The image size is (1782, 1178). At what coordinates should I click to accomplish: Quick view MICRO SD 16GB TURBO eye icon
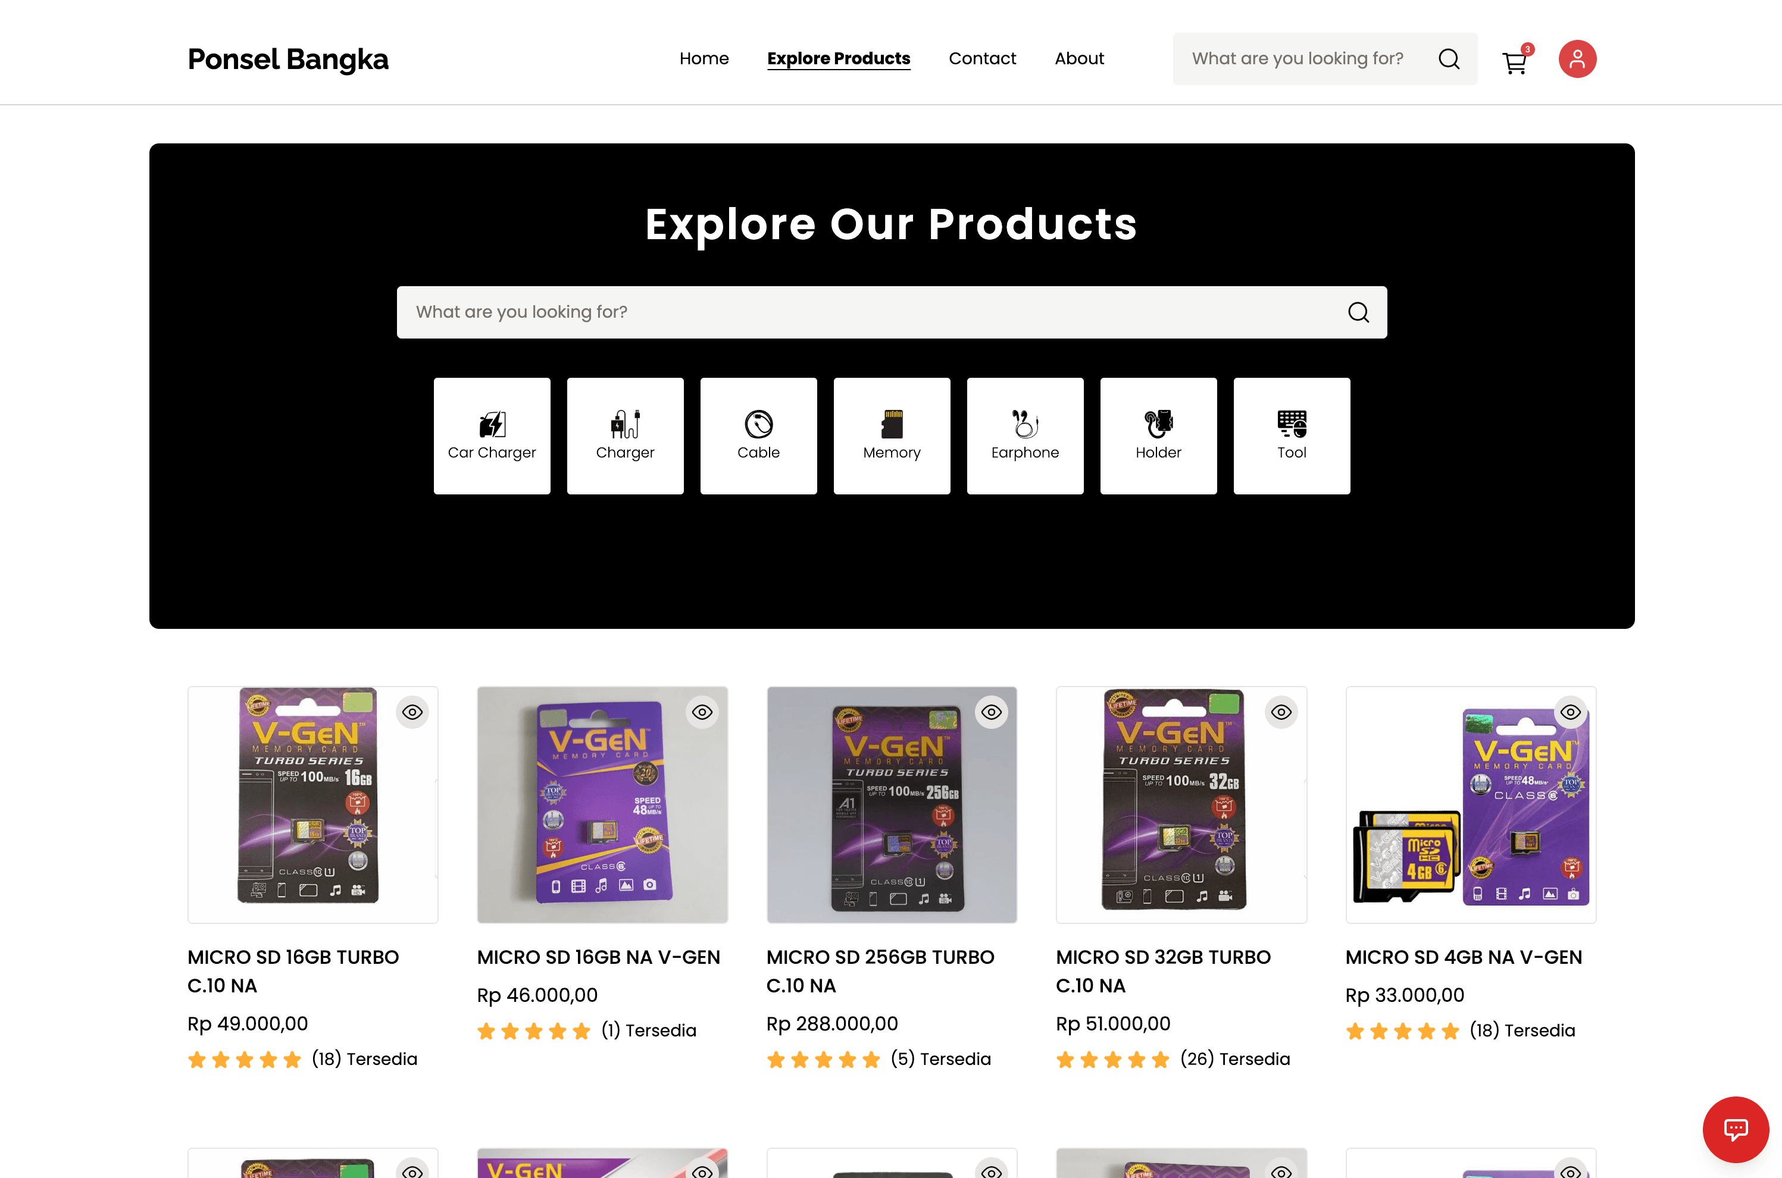click(412, 712)
